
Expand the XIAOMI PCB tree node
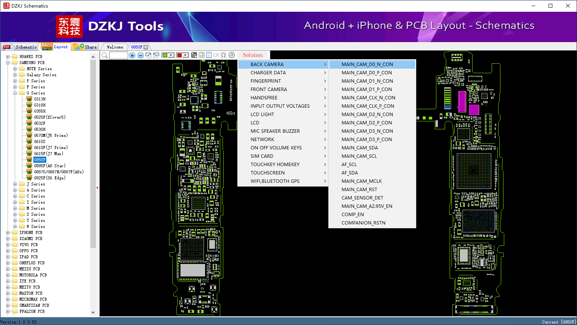8,239
